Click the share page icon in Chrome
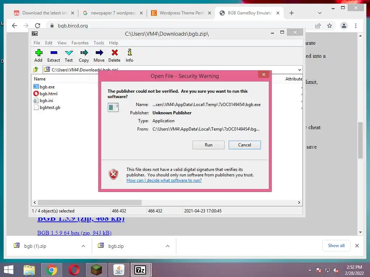 (318, 26)
